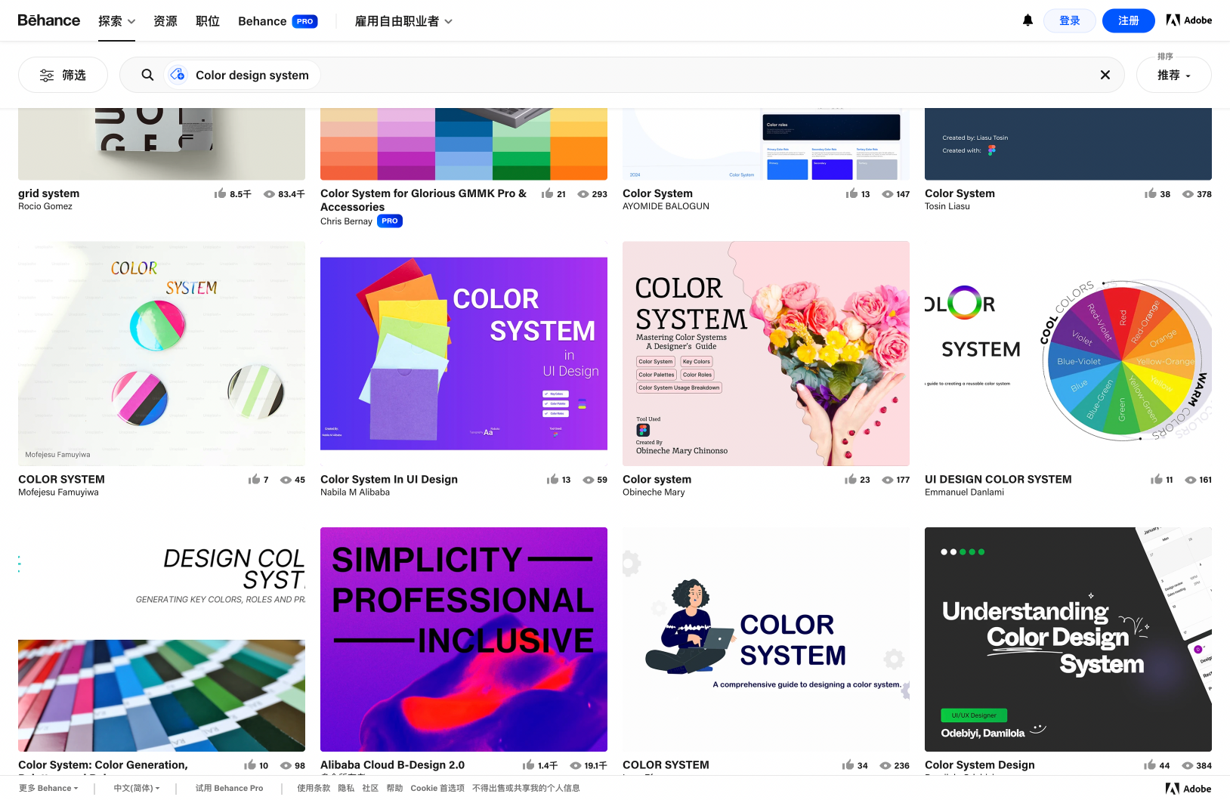Viewport: 1230px width, 800px height.
Task: Click thumbs-up on Mofejesu COLOR SYSTEM
Action: [254, 479]
